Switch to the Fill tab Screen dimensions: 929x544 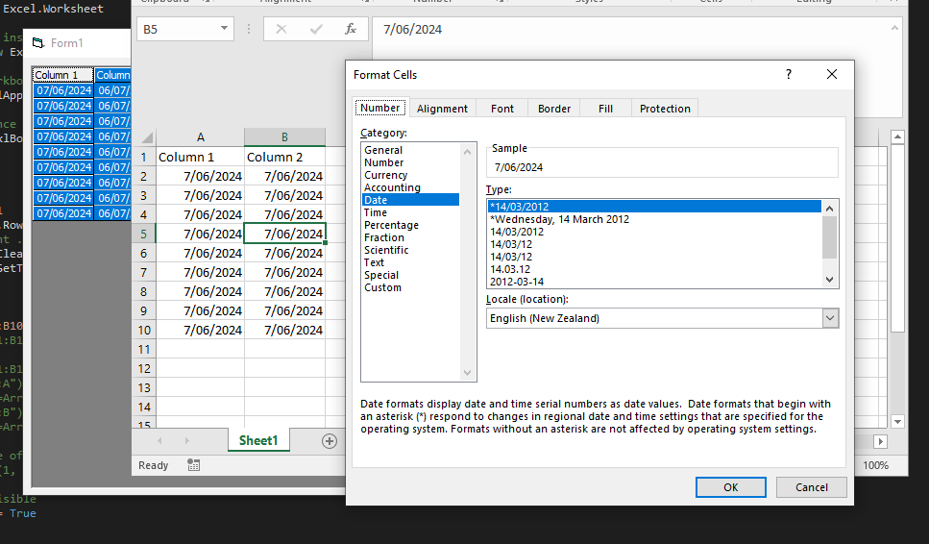click(605, 109)
